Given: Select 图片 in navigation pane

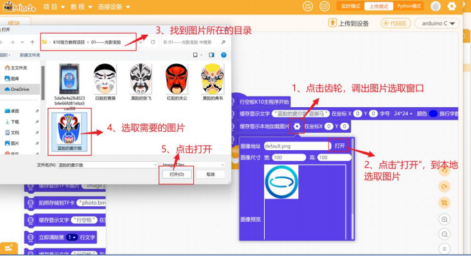Looking at the screenshot, I should click(12, 143).
